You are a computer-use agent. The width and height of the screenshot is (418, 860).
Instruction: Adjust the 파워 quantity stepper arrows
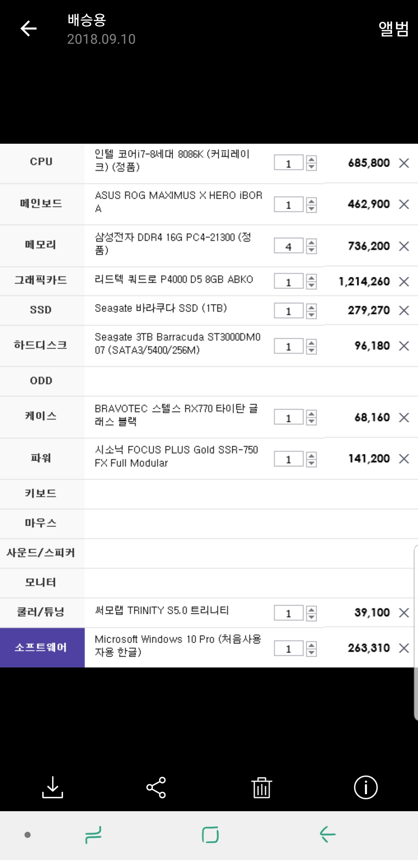(312, 459)
